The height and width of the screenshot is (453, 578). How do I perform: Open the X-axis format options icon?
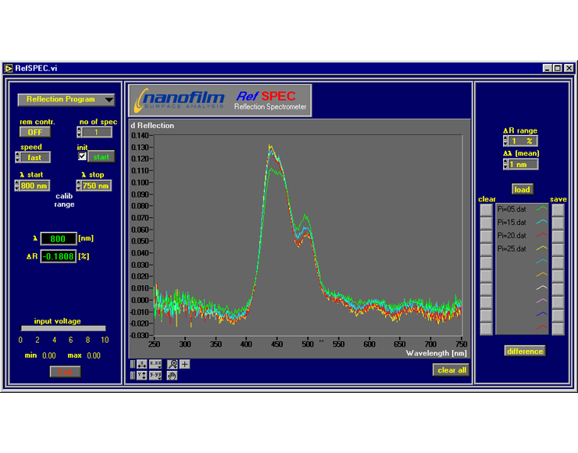tap(155, 364)
